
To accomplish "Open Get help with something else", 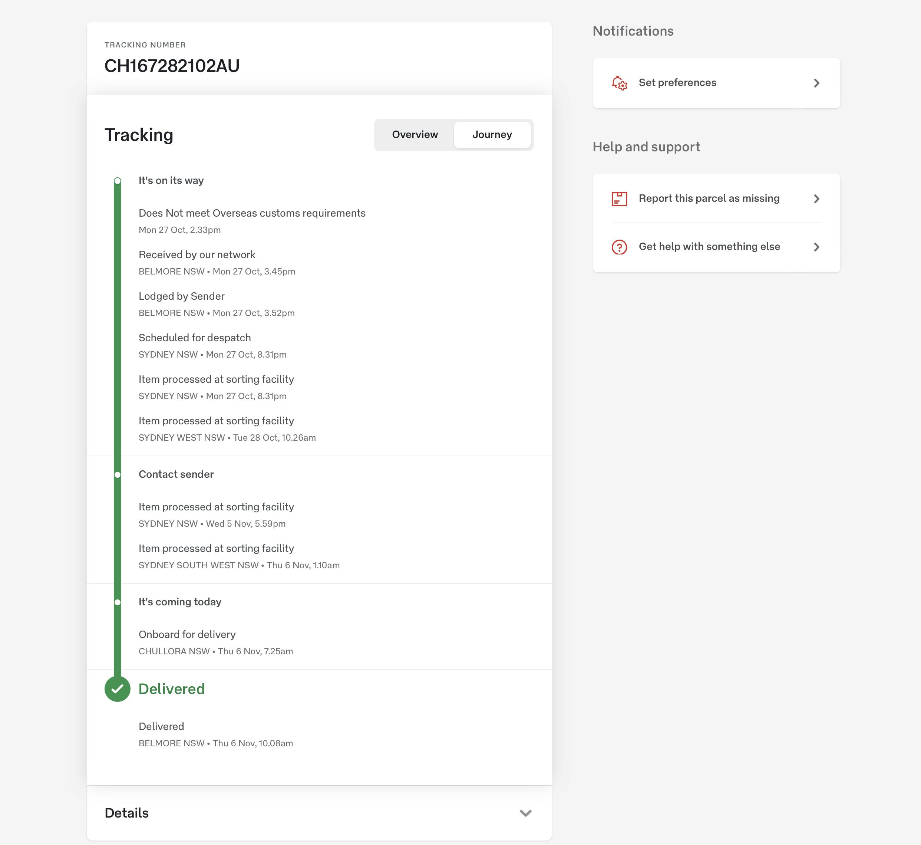I will [x=709, y=246].
